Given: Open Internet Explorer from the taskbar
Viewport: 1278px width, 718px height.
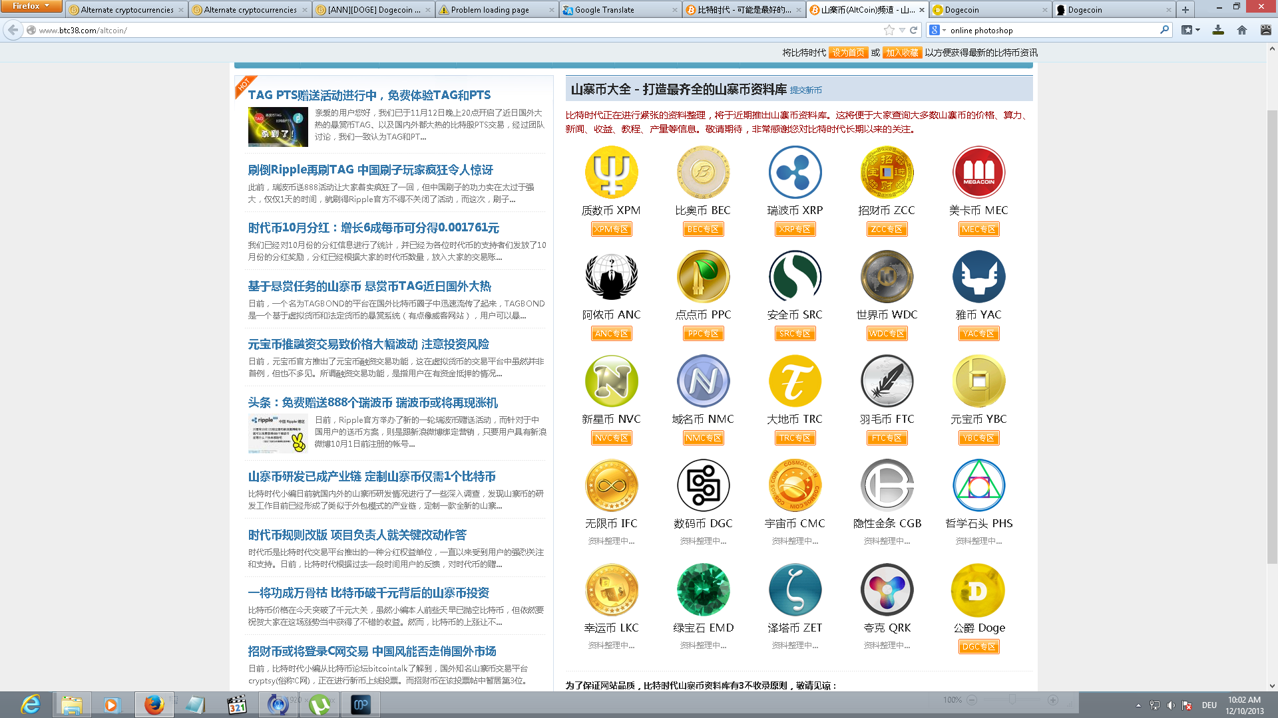Looking at the screenshot, I should coord(30,704).
